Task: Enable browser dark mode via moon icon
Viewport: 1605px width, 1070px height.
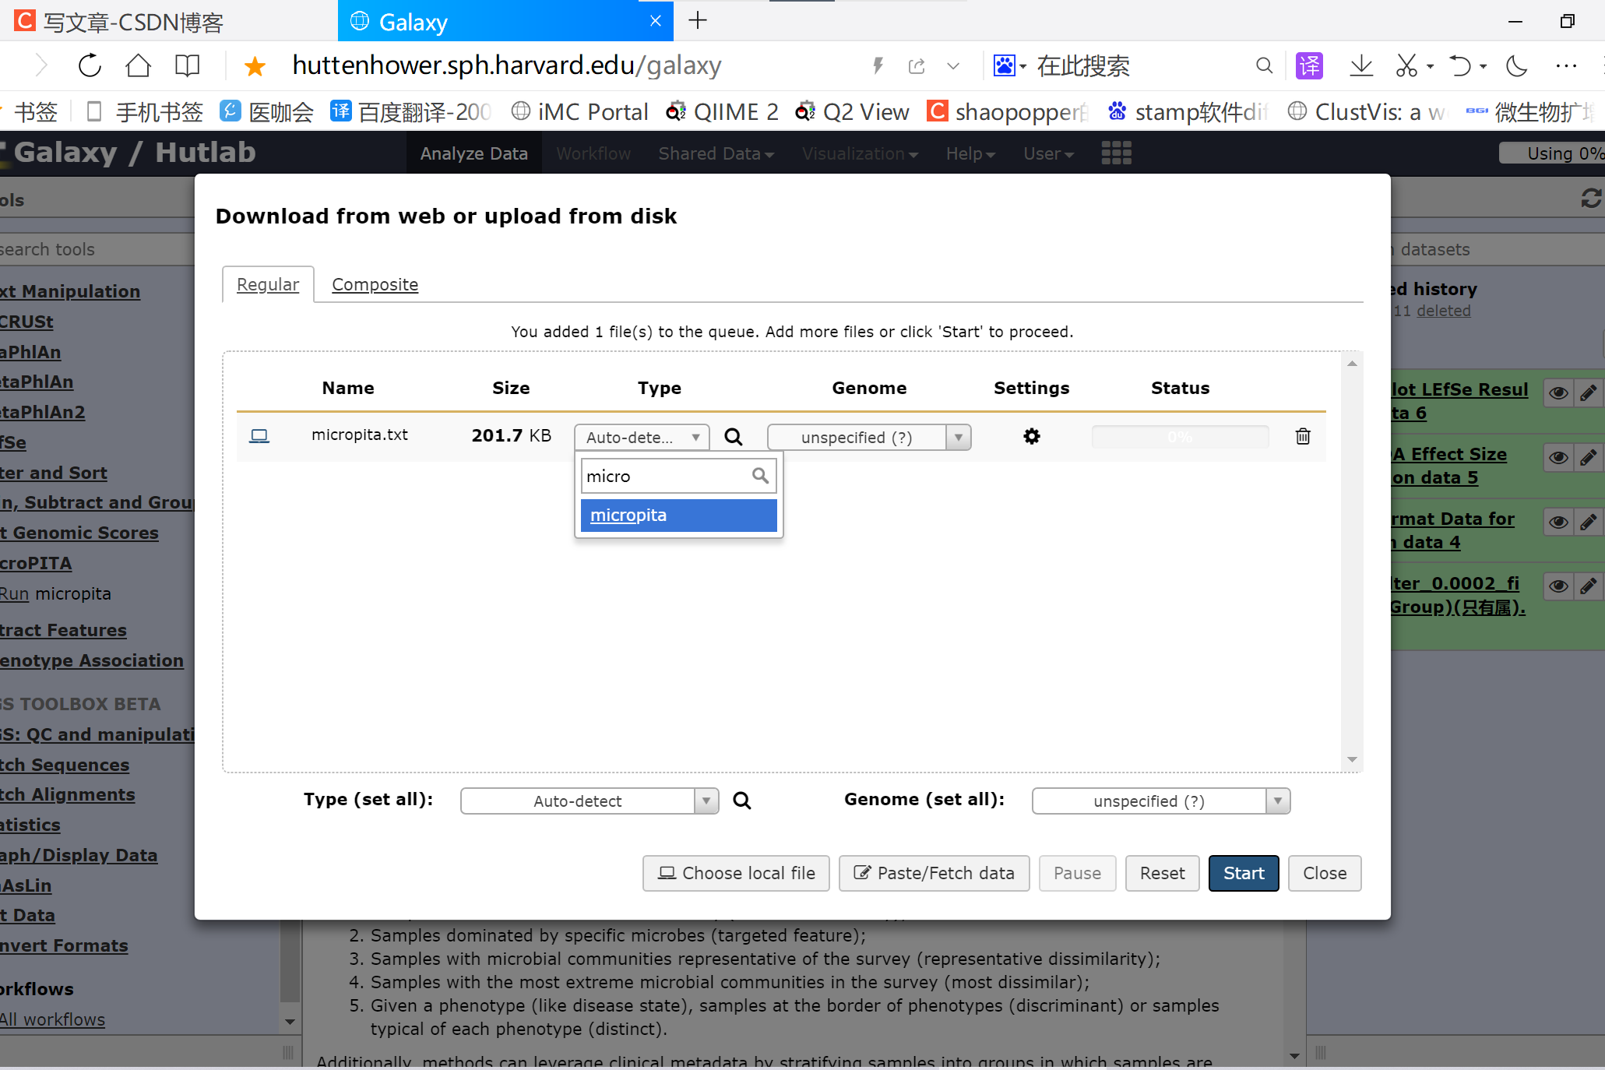Action: tap(1516, 65)
